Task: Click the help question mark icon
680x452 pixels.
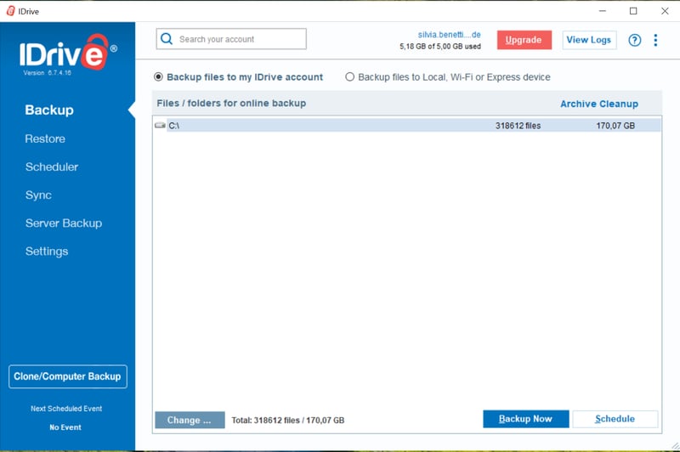Action: coord(634,40)
